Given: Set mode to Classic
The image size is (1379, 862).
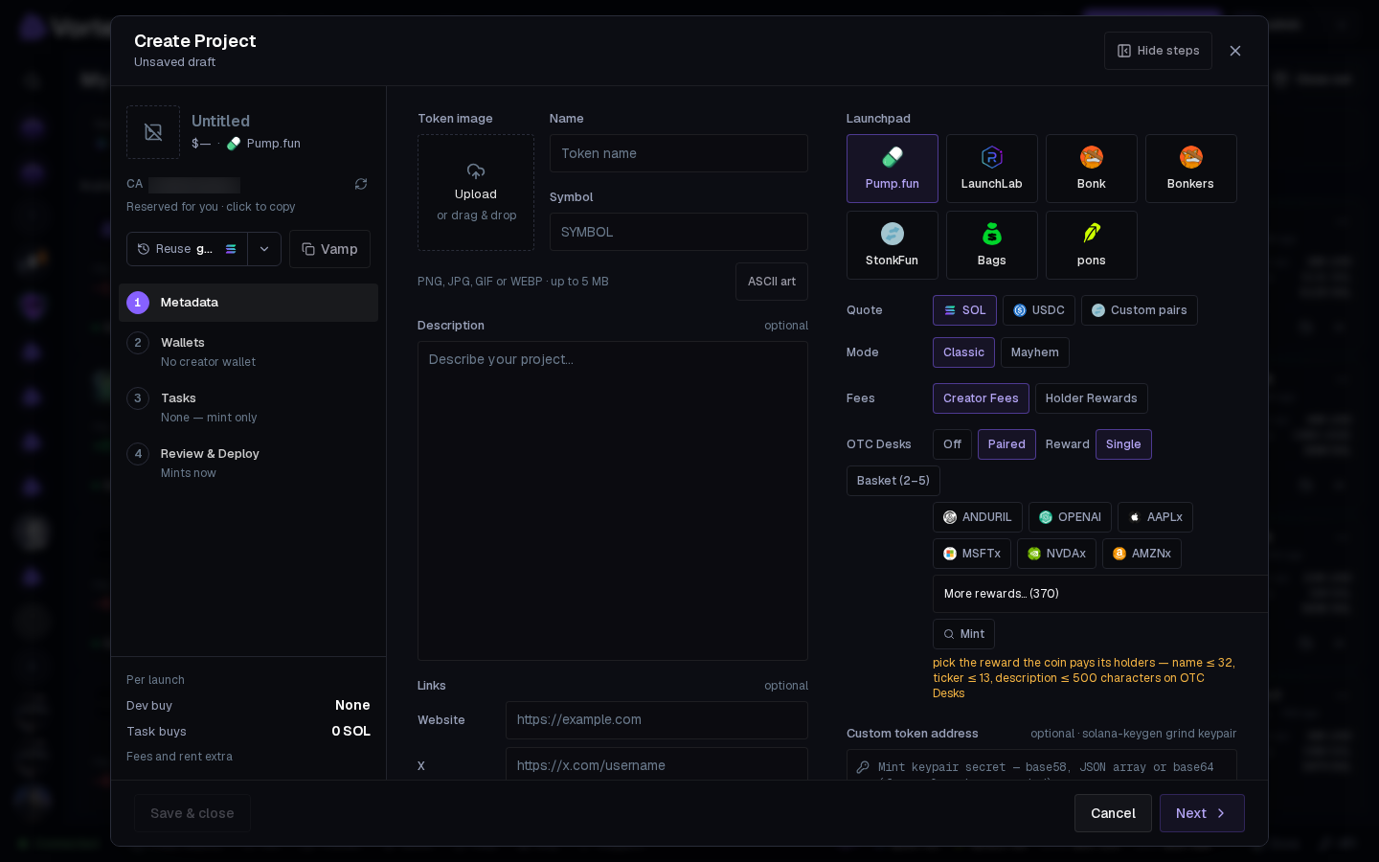Looking at the screenshot, I should click(963, 352).
